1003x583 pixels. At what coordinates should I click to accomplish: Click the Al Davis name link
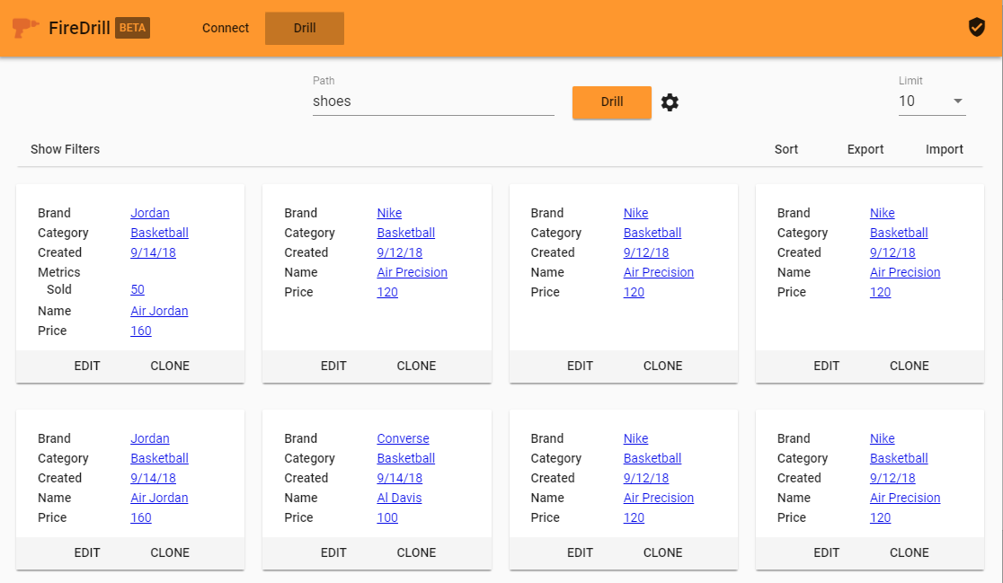(399, 498)
